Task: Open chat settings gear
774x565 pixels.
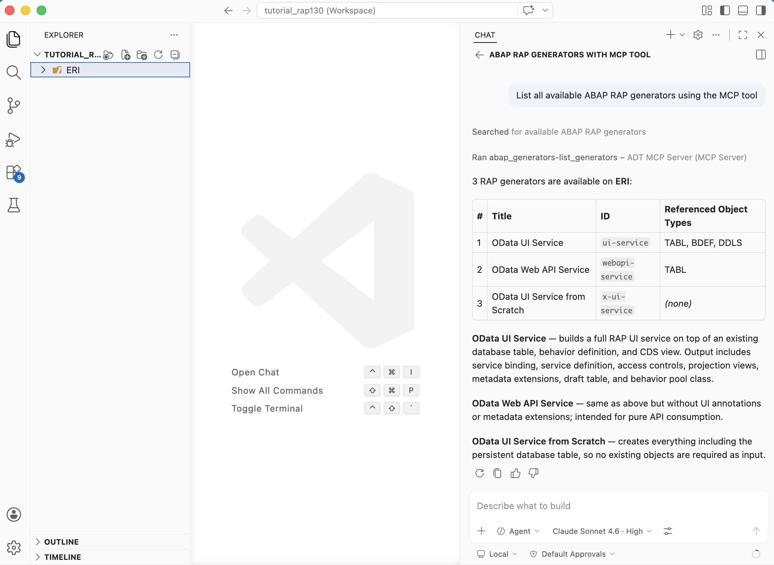Action: [698, 35]
